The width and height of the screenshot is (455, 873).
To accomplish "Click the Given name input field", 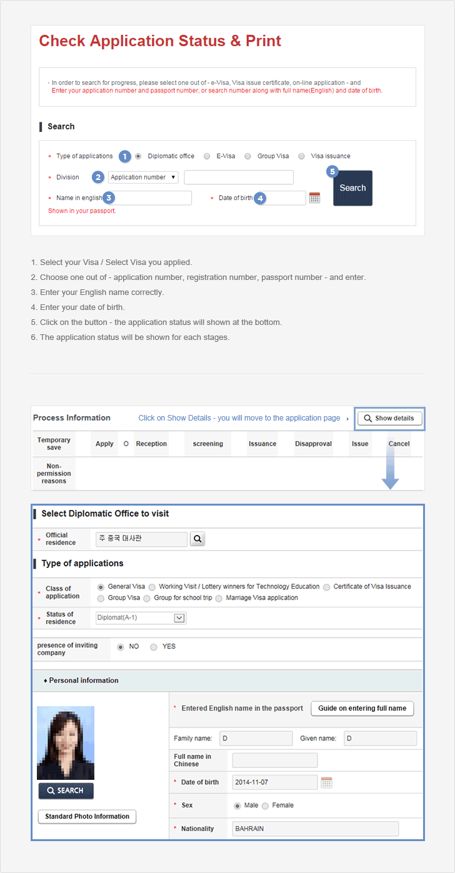I will point(380,739).
